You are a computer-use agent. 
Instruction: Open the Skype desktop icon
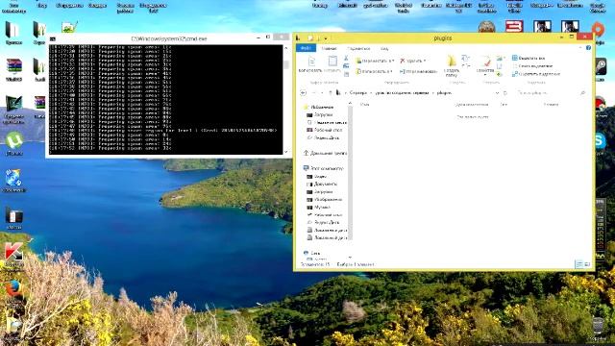point(600,142)
